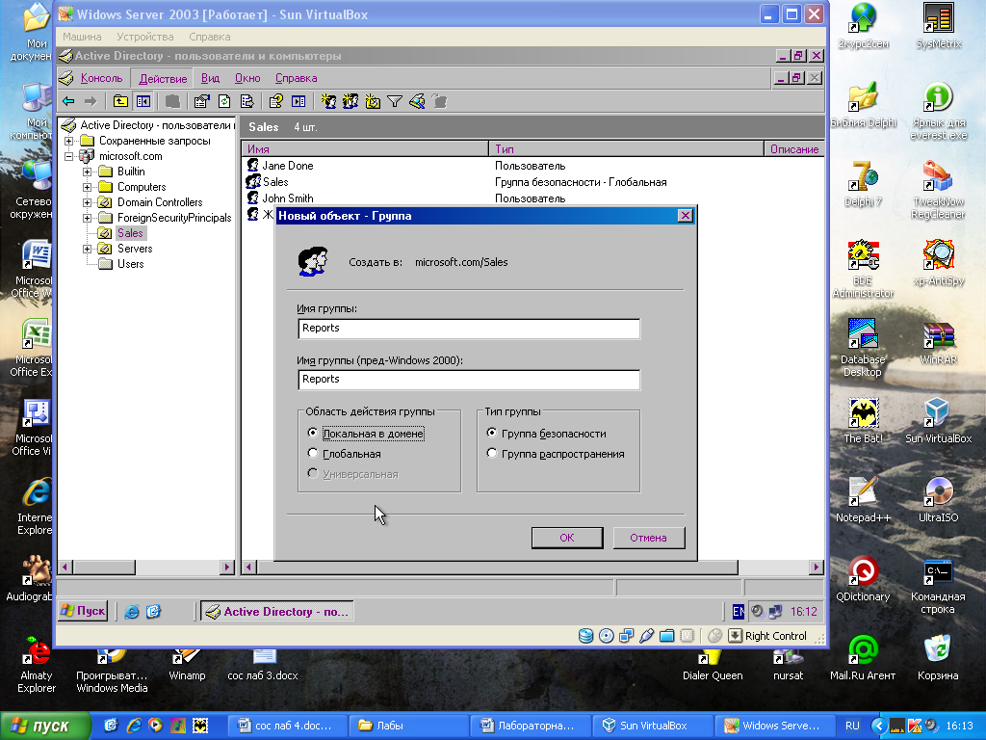
Task: Open VirtualBox Устройства menu
Action: click(144, 37)
